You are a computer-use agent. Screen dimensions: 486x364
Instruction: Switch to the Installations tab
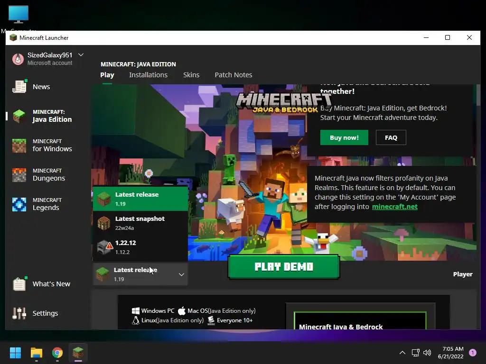[x=148, y=75]
